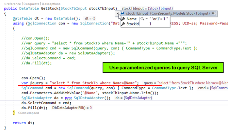Click the commented '//da.SelectCommand = cmd;' line

tap(49, 58)
